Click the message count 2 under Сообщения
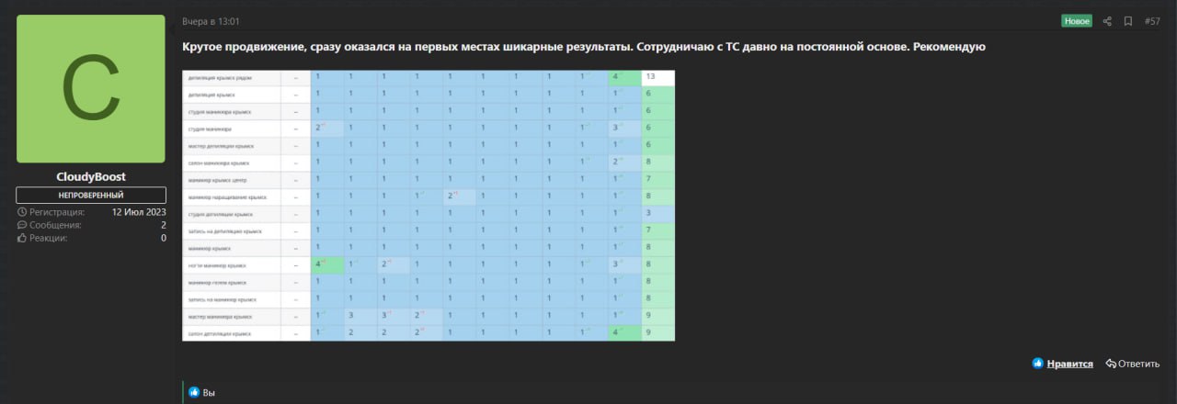Image resolution: width=1177 pixels, height=404 pixels. pos(163,225)
